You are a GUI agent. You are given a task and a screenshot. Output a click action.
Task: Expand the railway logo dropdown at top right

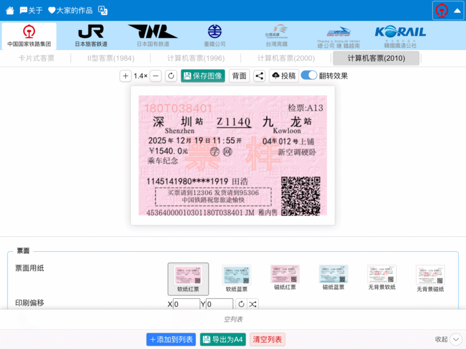click(x=448, y=10)
